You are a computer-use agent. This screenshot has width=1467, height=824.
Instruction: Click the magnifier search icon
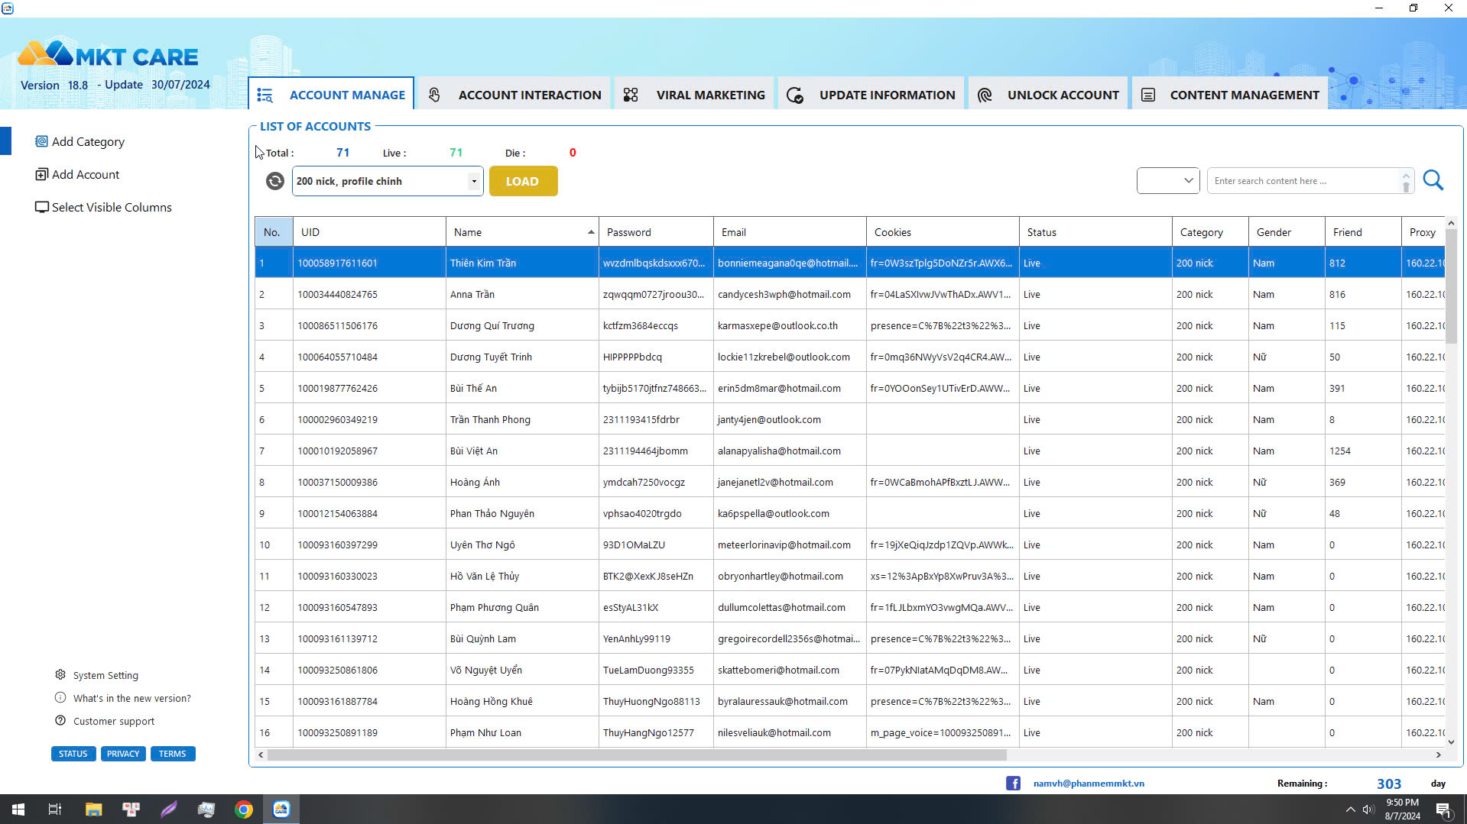pos(1433,181)
